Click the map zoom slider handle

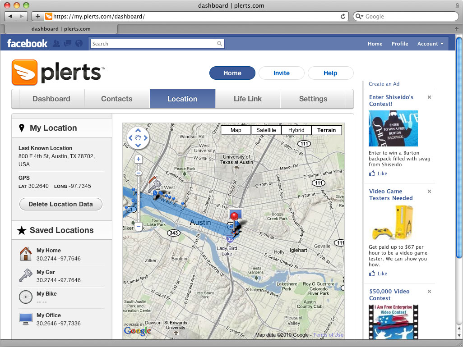[x=138, y=173]
